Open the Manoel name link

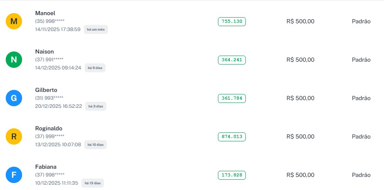(45, 13)
